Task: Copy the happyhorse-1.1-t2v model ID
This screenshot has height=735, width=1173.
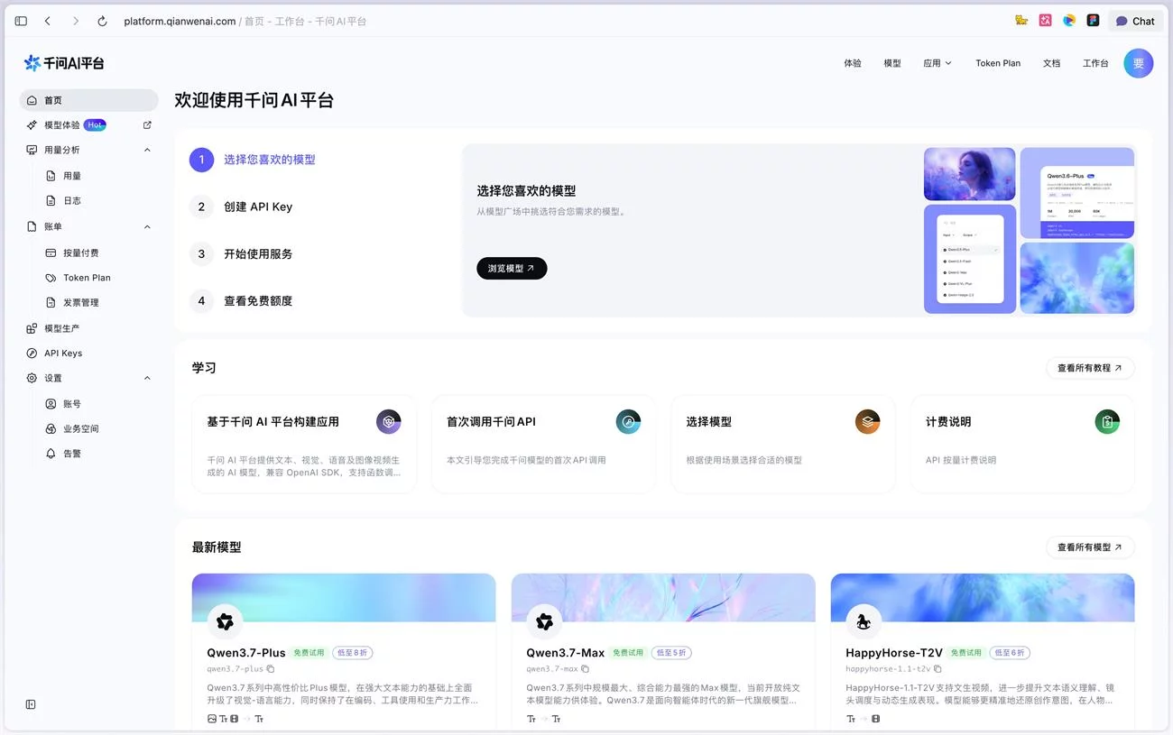Action: click(x=937, y=669)
